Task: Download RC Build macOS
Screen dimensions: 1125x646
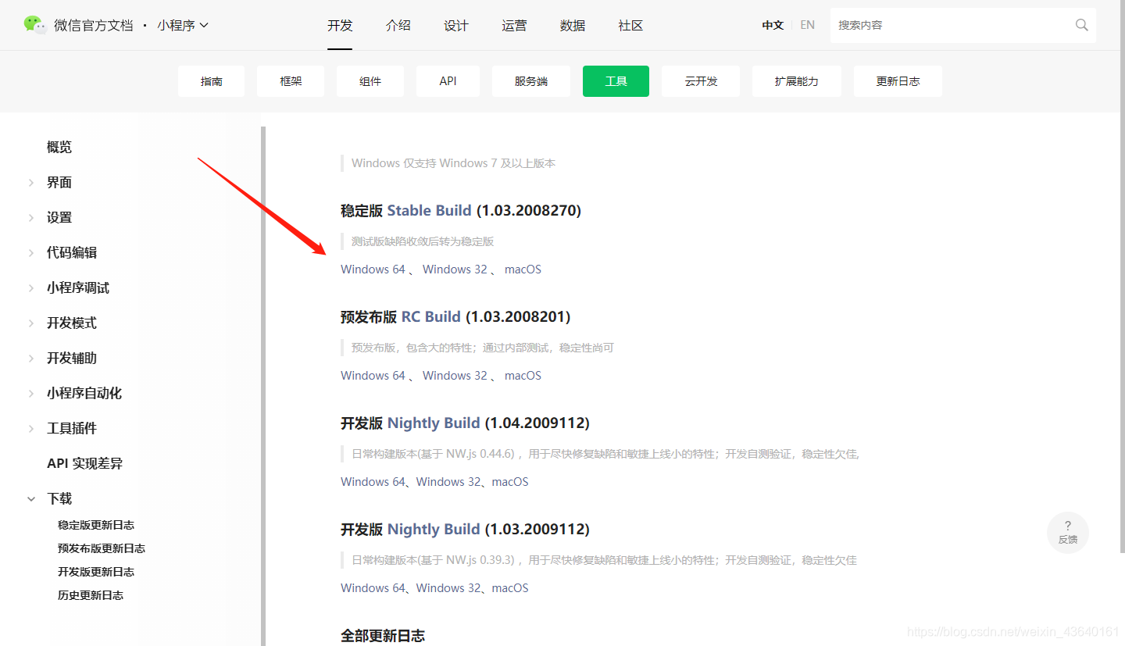Action: pos(523,376)
